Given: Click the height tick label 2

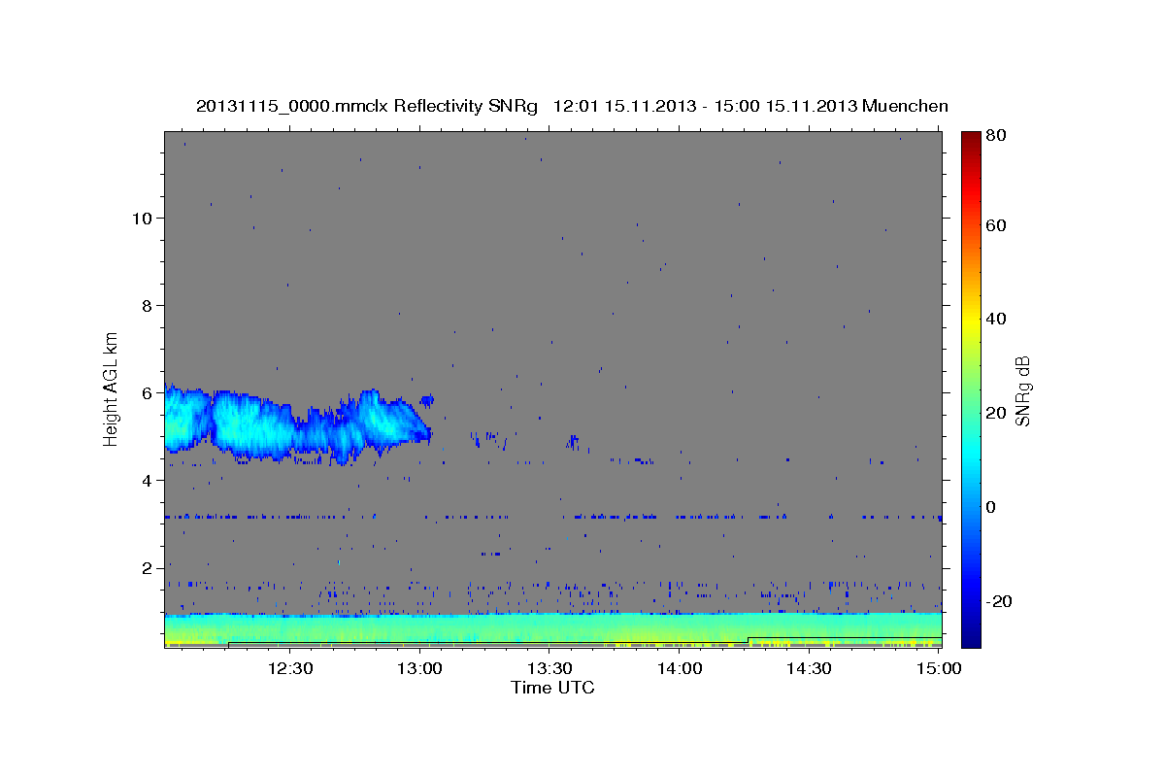Looking at the screenshot, I should (148, 567).
